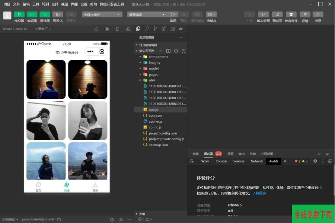Toggle the 调试器 (debugger) panel button
Screen dimensions: 335x223
tap(45, 14)
